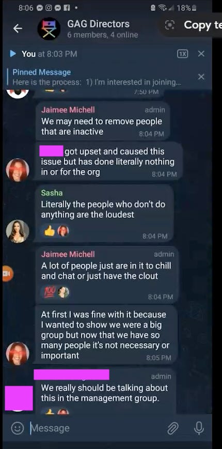Tap the Copy text button
222x449 pixels.
pyautogui.click(x=202, y=25)
